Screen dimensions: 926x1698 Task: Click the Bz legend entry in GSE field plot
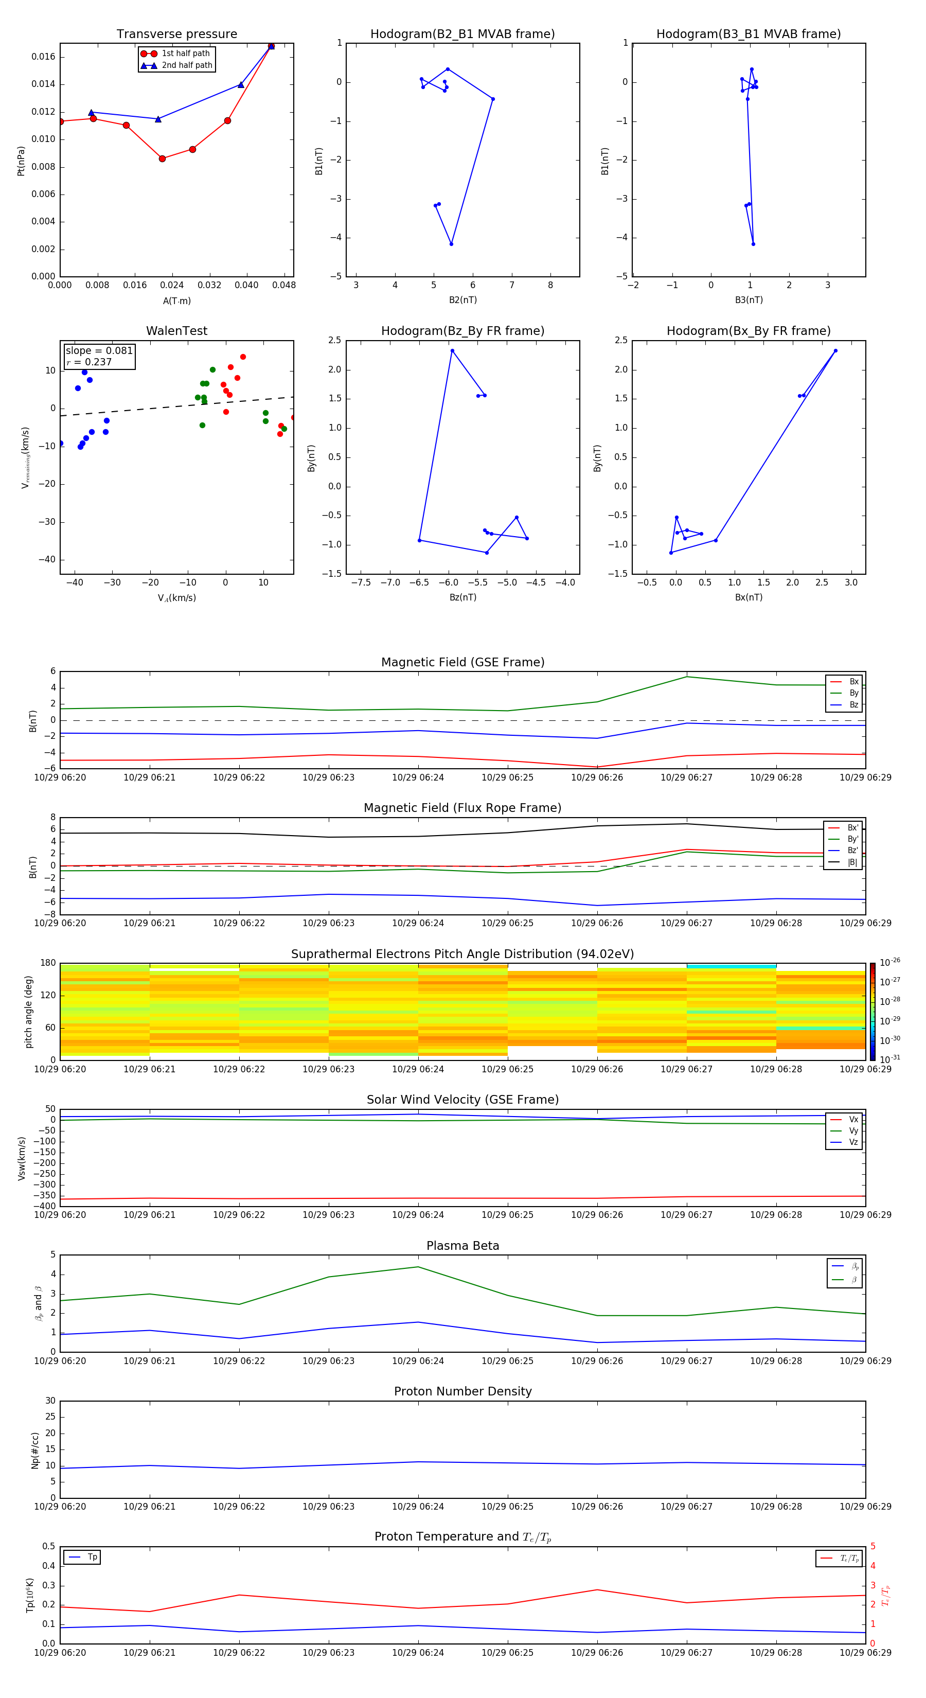point(844,705)
